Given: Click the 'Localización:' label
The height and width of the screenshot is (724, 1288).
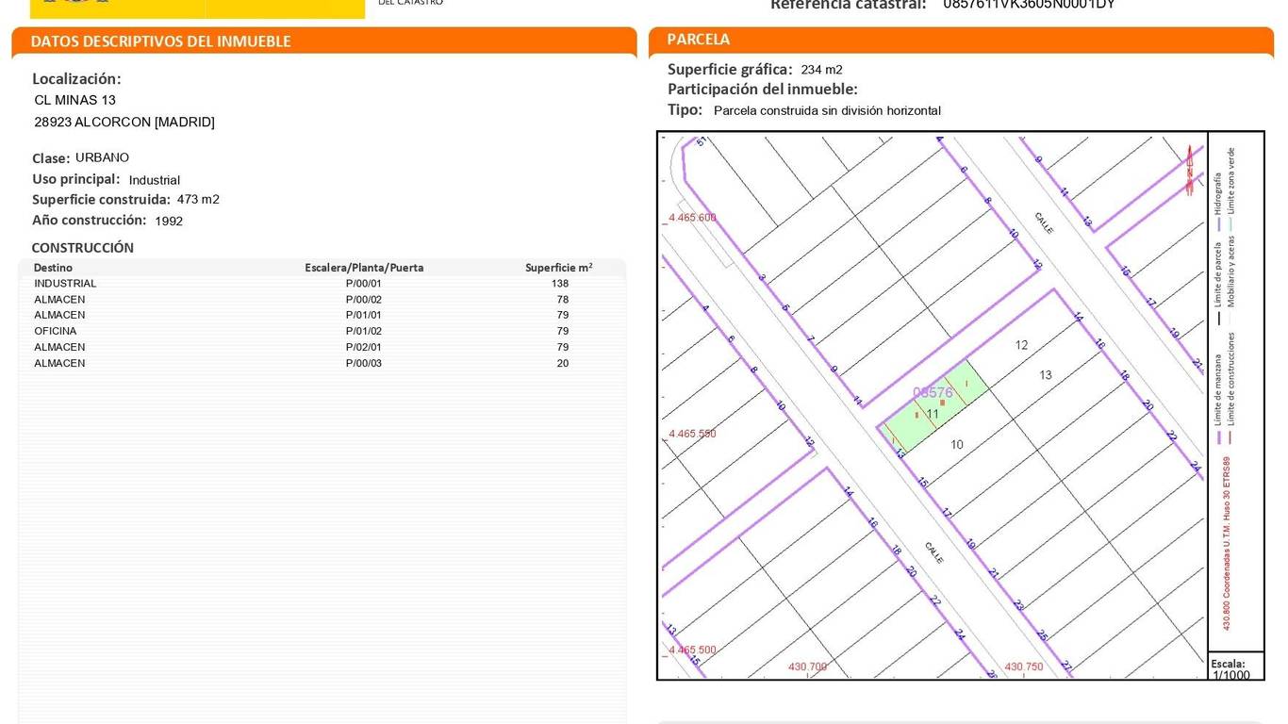Looking at the screenshot, I should (x=76, y=79).
